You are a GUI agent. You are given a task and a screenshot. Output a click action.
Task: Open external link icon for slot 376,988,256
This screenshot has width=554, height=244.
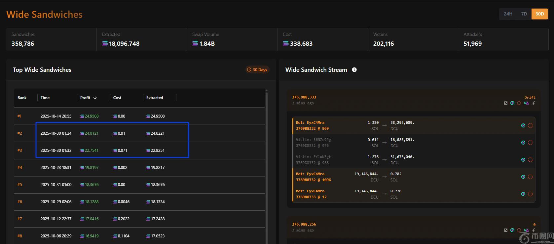[x=505, y=230]
